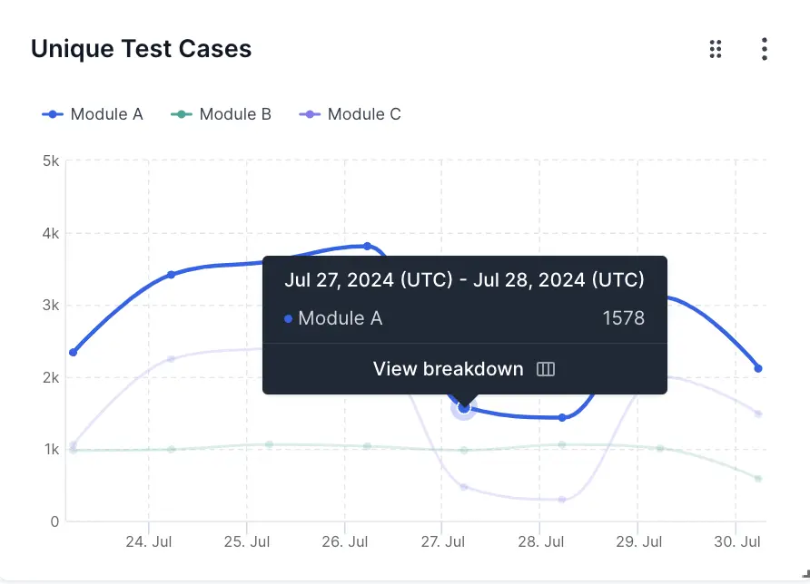Click the blue Module A legend marker
The image size is (810, 584).
point(54,114)
